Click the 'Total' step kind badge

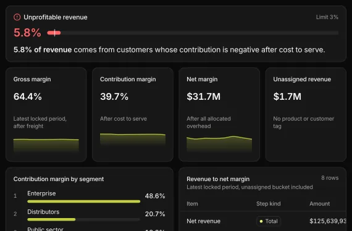(x=269, y=221)
